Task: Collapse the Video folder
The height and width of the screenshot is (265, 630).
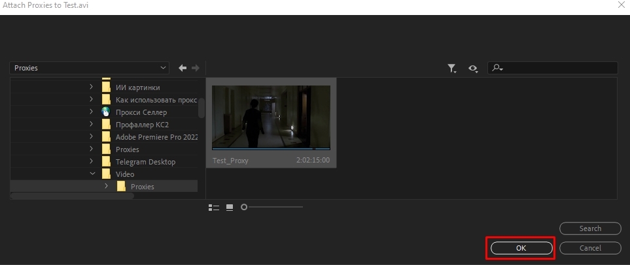Action: click(92, 174)
